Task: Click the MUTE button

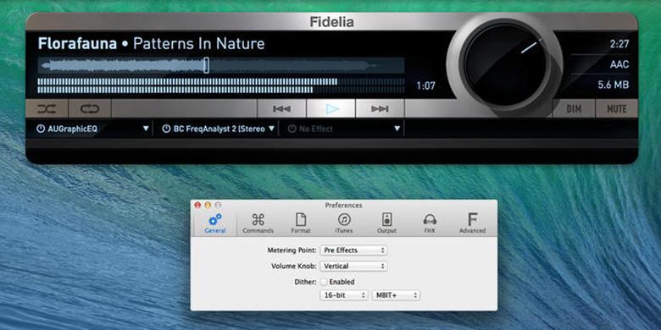Action: (616, 109)
